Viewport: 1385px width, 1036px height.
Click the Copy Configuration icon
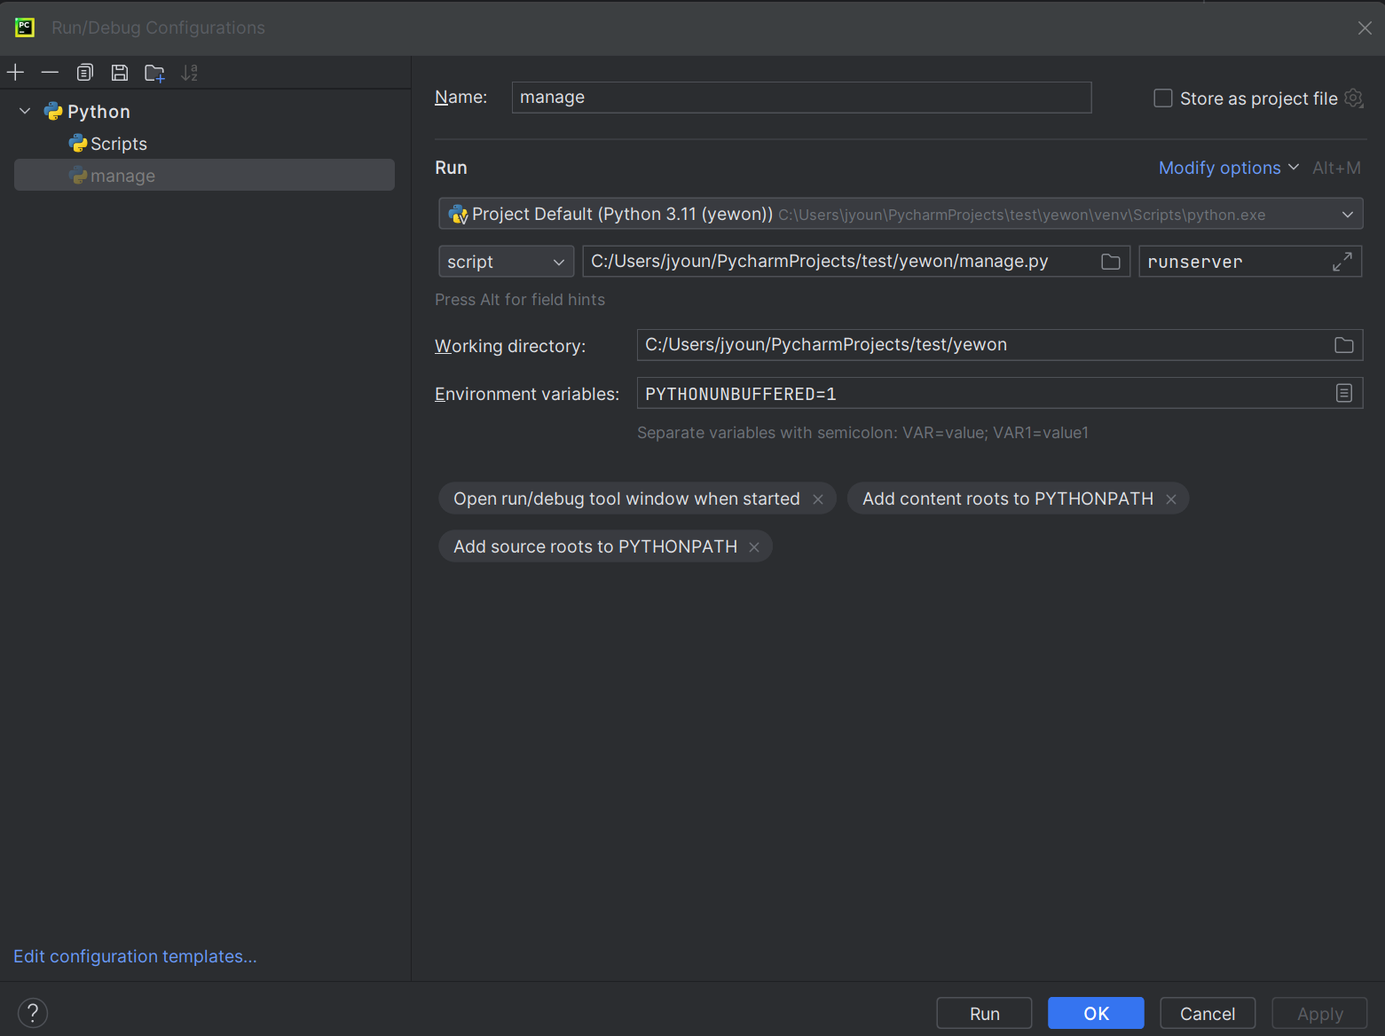pyautogui.click(x=85, y=73)
